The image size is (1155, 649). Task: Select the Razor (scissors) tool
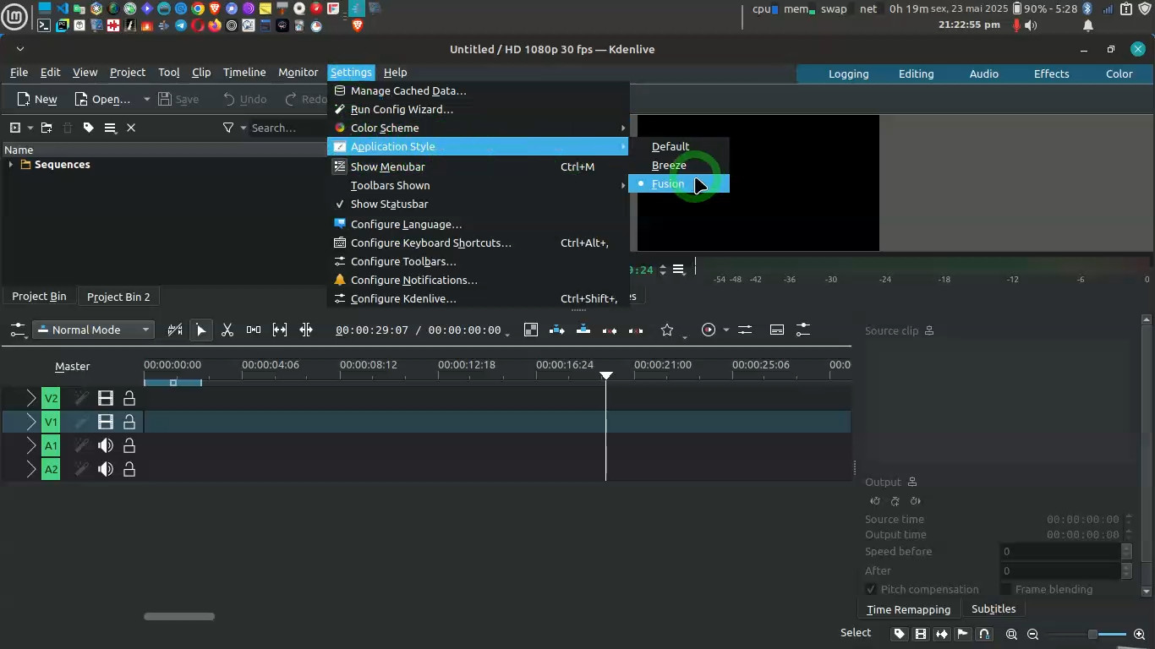click(x=227, y=330)
